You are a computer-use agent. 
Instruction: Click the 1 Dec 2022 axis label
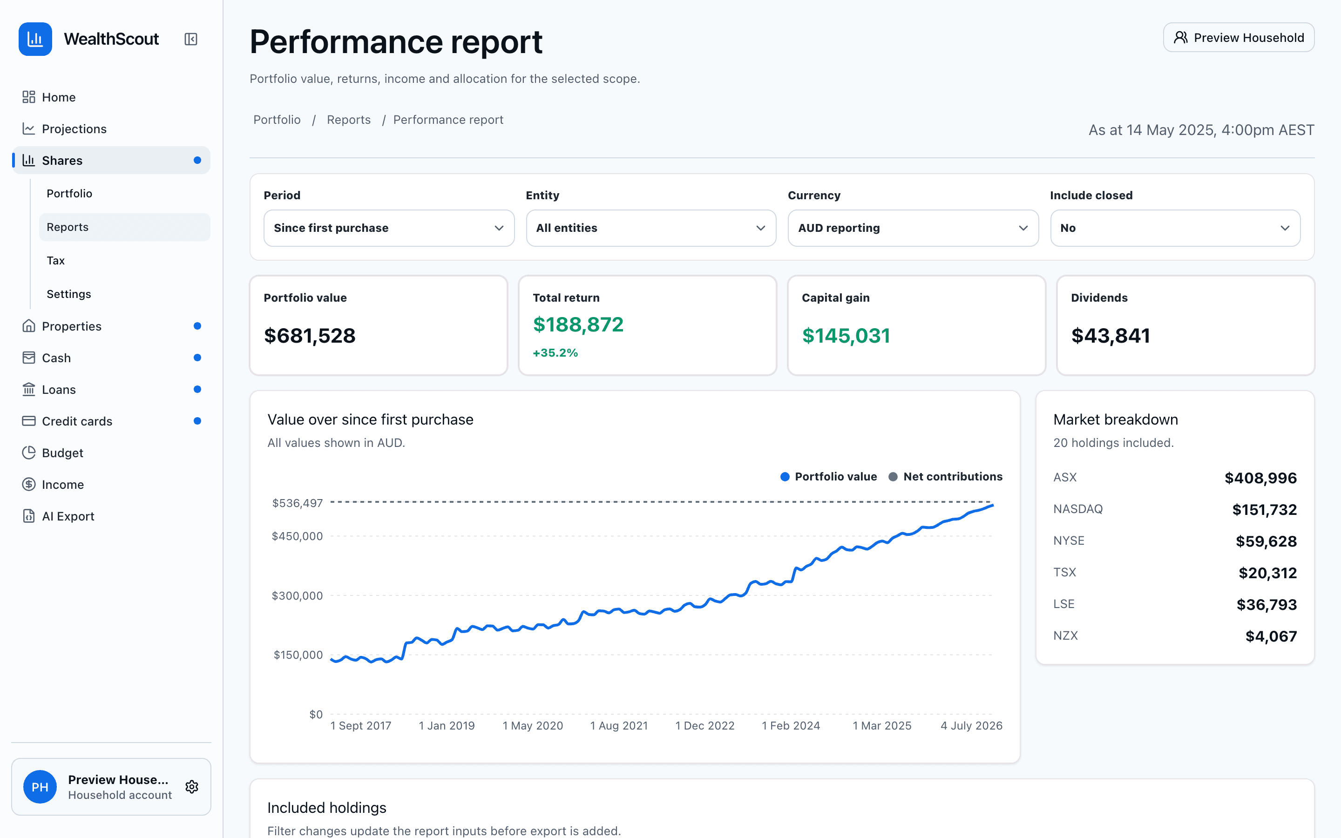click(x=704, y=725)
